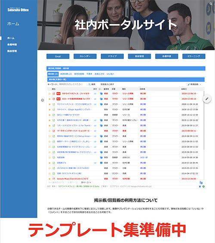Toggle favorite star on QRコード機能 post
This screenshot has width=215, height=243.
pos(49,115)
